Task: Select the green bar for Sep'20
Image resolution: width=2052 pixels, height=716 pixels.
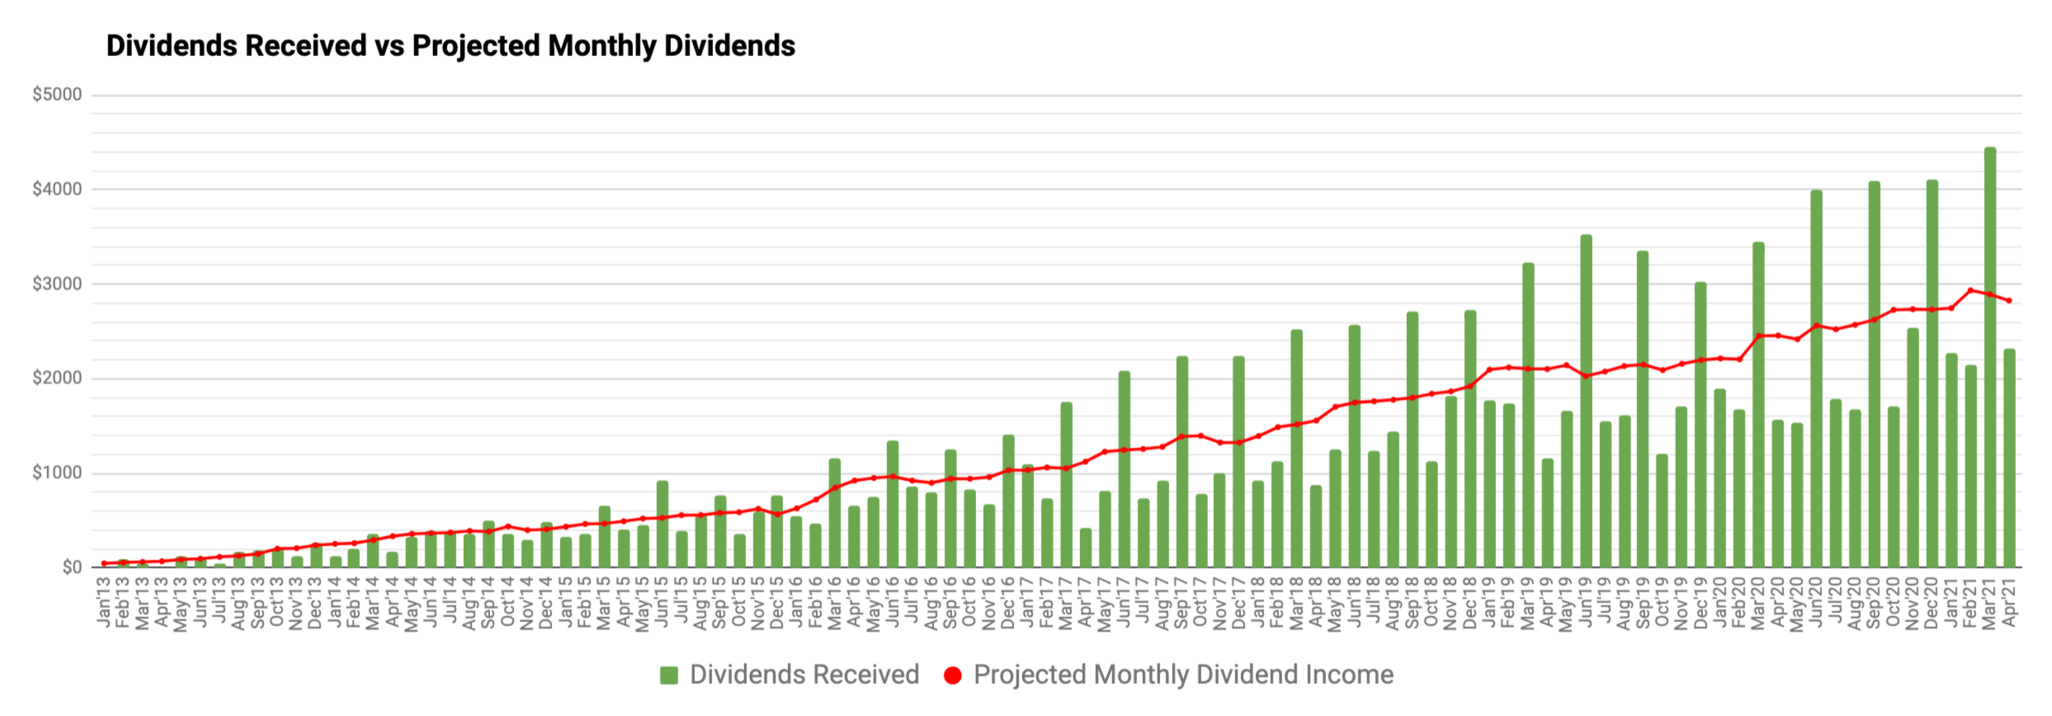Action: pyautogui.click(x=1875, y=374)
